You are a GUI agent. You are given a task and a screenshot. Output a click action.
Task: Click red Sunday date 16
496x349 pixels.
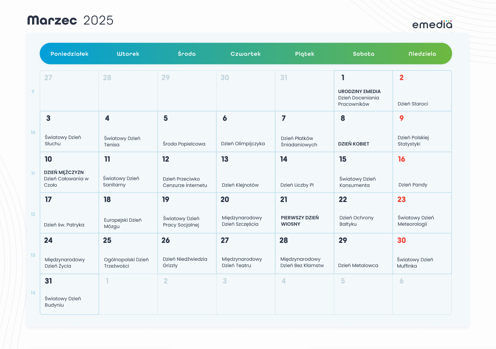click(402, 159)
